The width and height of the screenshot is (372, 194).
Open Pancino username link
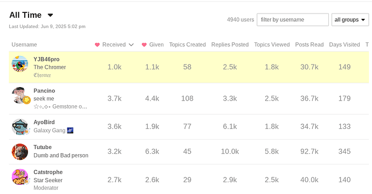44,91
